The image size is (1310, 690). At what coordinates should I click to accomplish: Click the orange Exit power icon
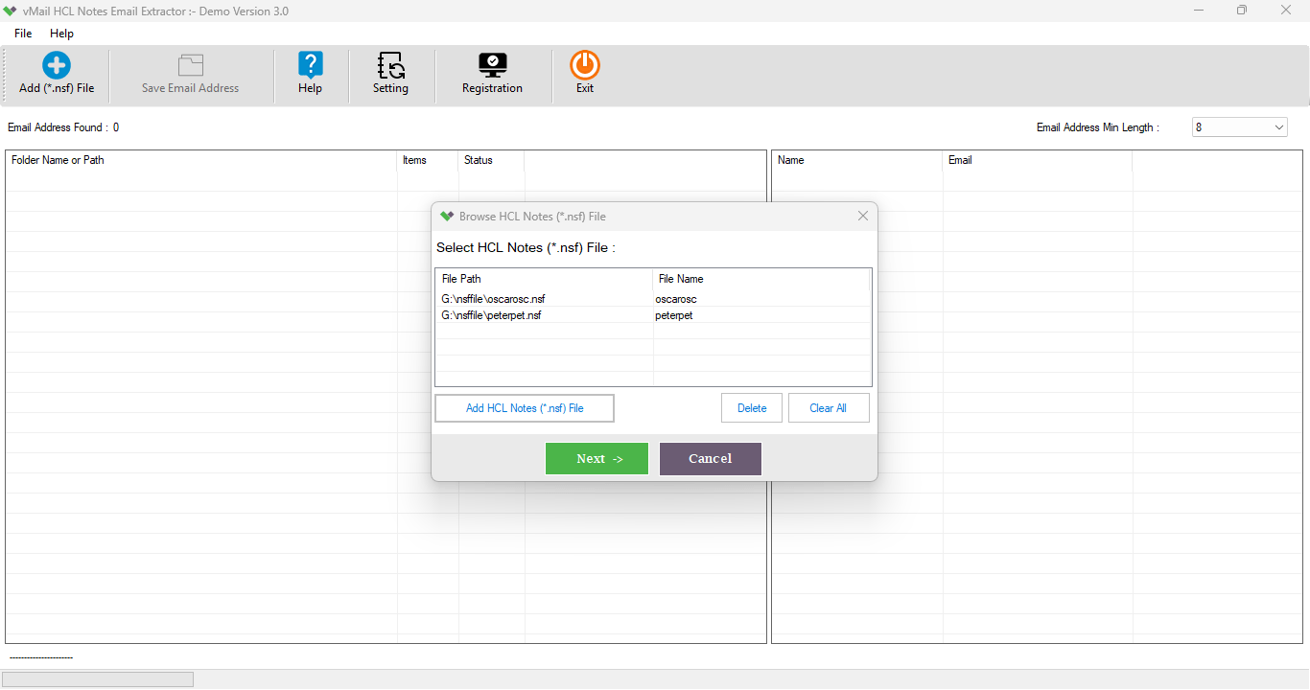point(585,65)
